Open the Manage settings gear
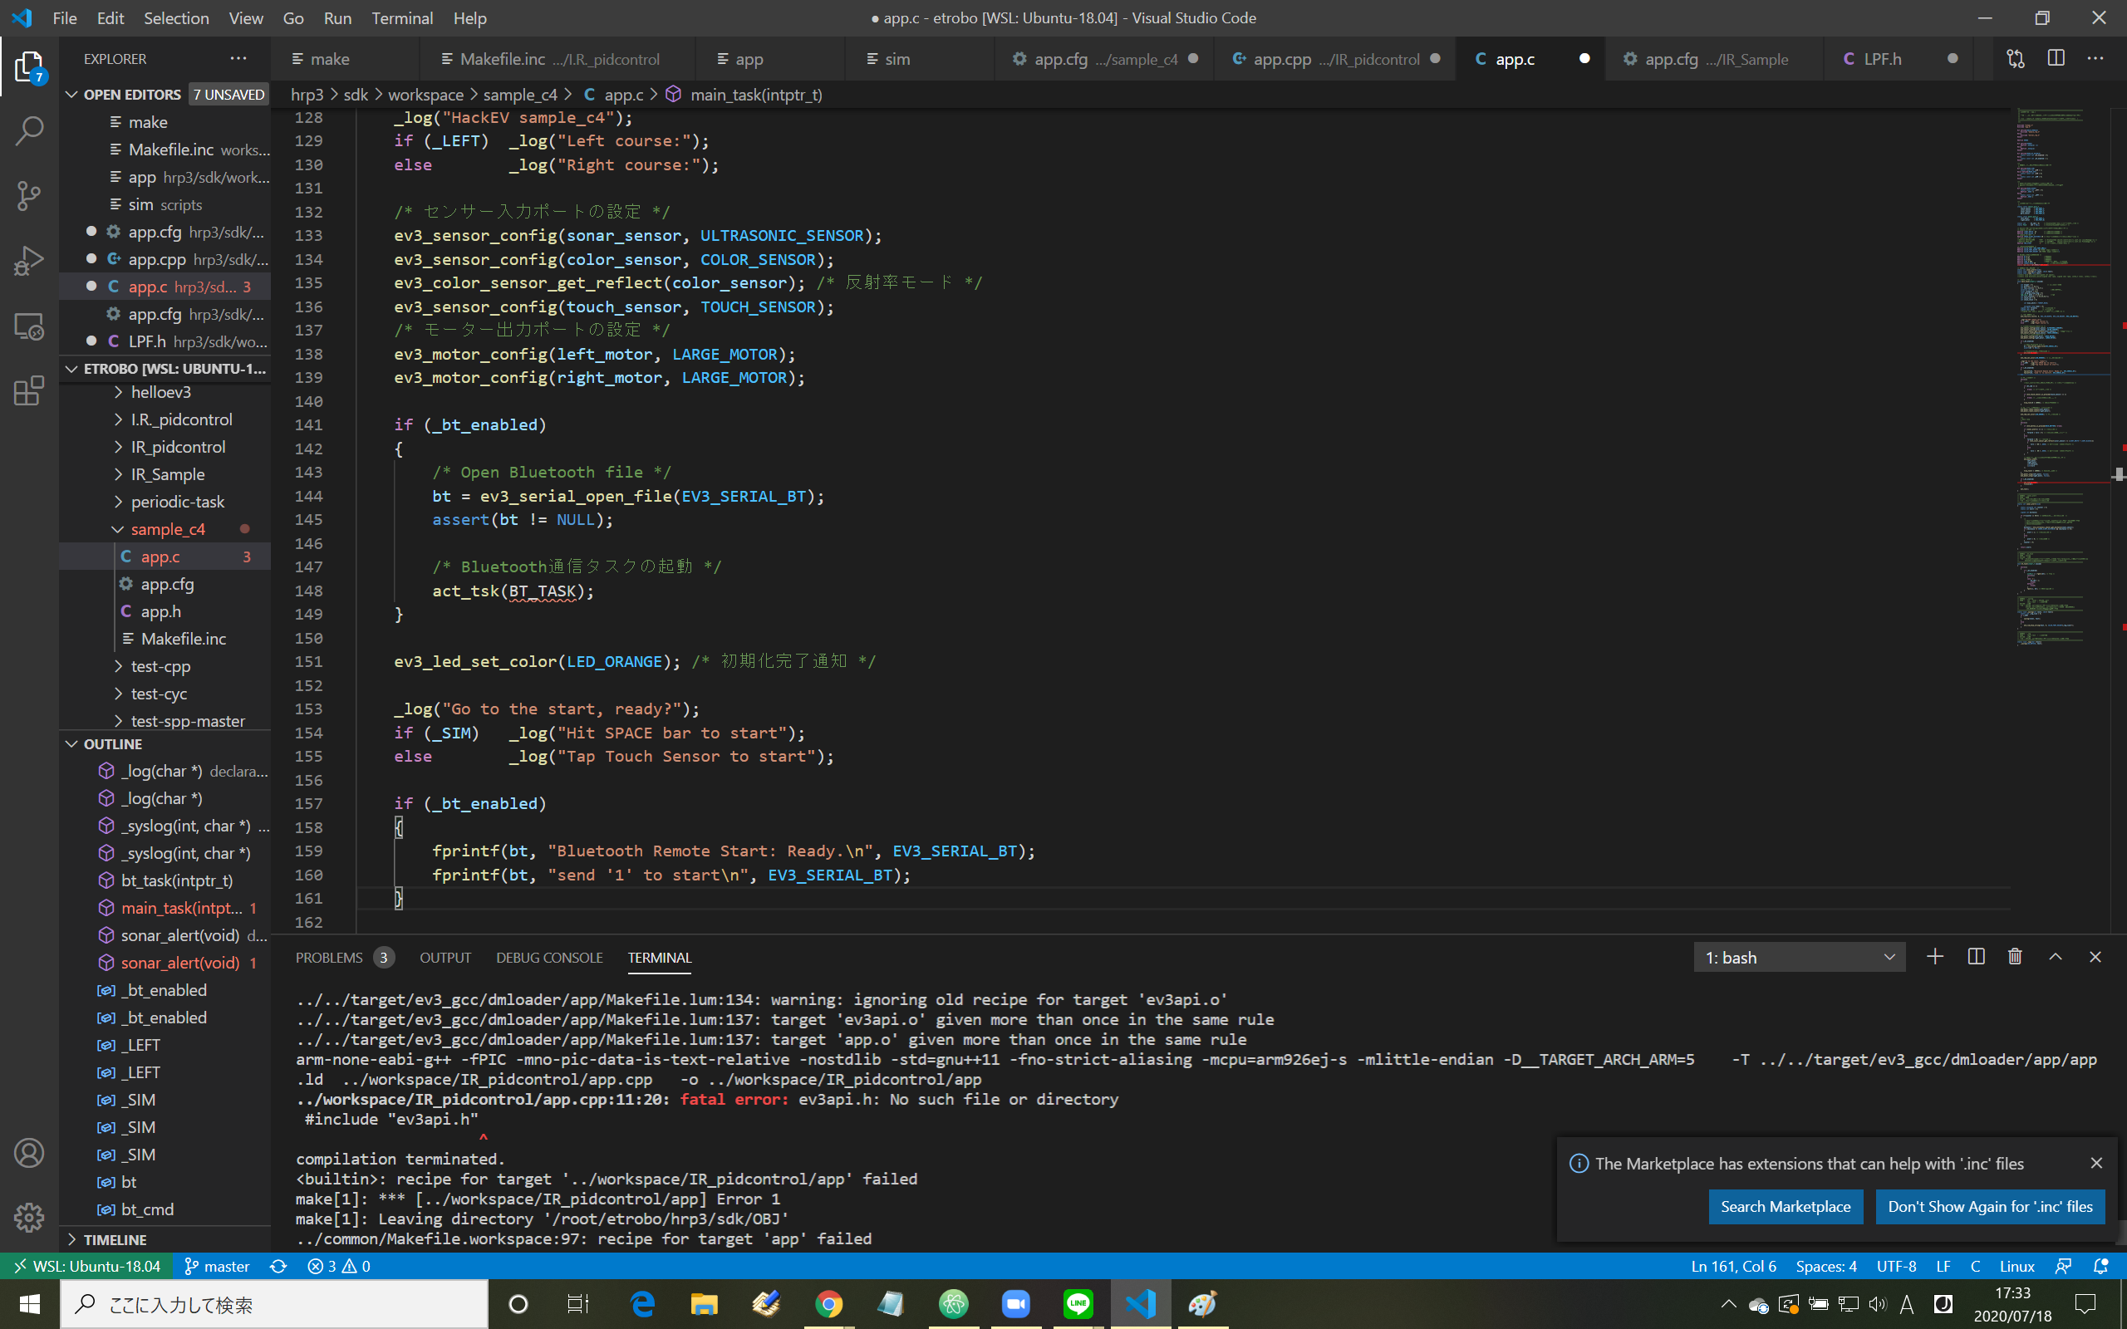Screen dimensions: 2127x1329 coord(29,1219)
